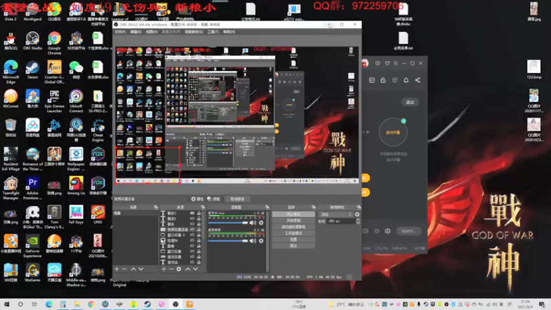Viewport: 551px width, 310px height.
Task: Open Among Us desktop shortcut
Action: click(76, 186)
